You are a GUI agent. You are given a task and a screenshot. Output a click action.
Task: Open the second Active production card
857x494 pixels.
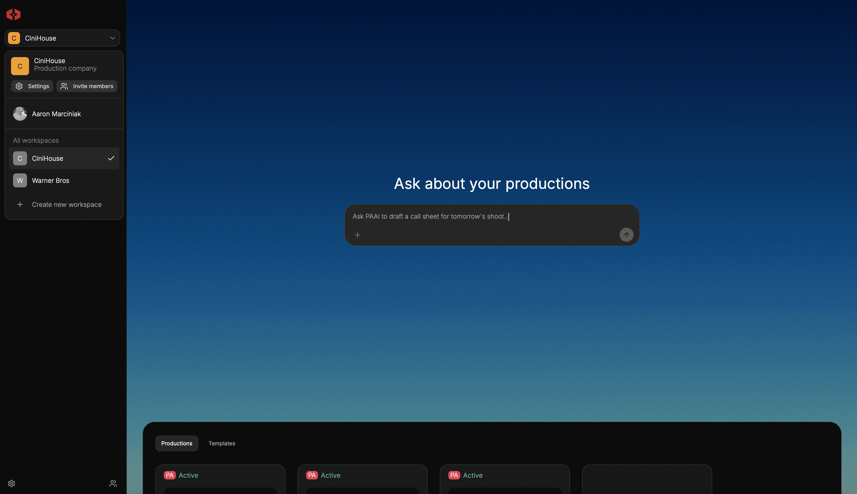click(362, 480)
